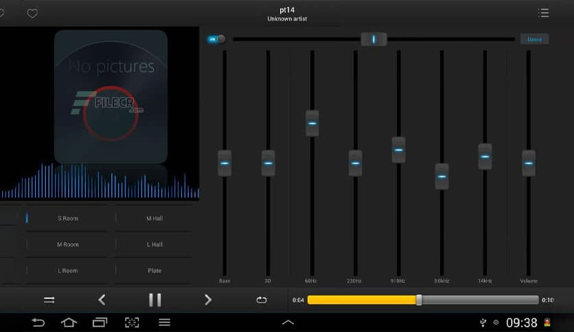The height and width of the screenshot is (332, 574).
Task: Click the 0:04 elapsed time
Action: coord(299,300)
